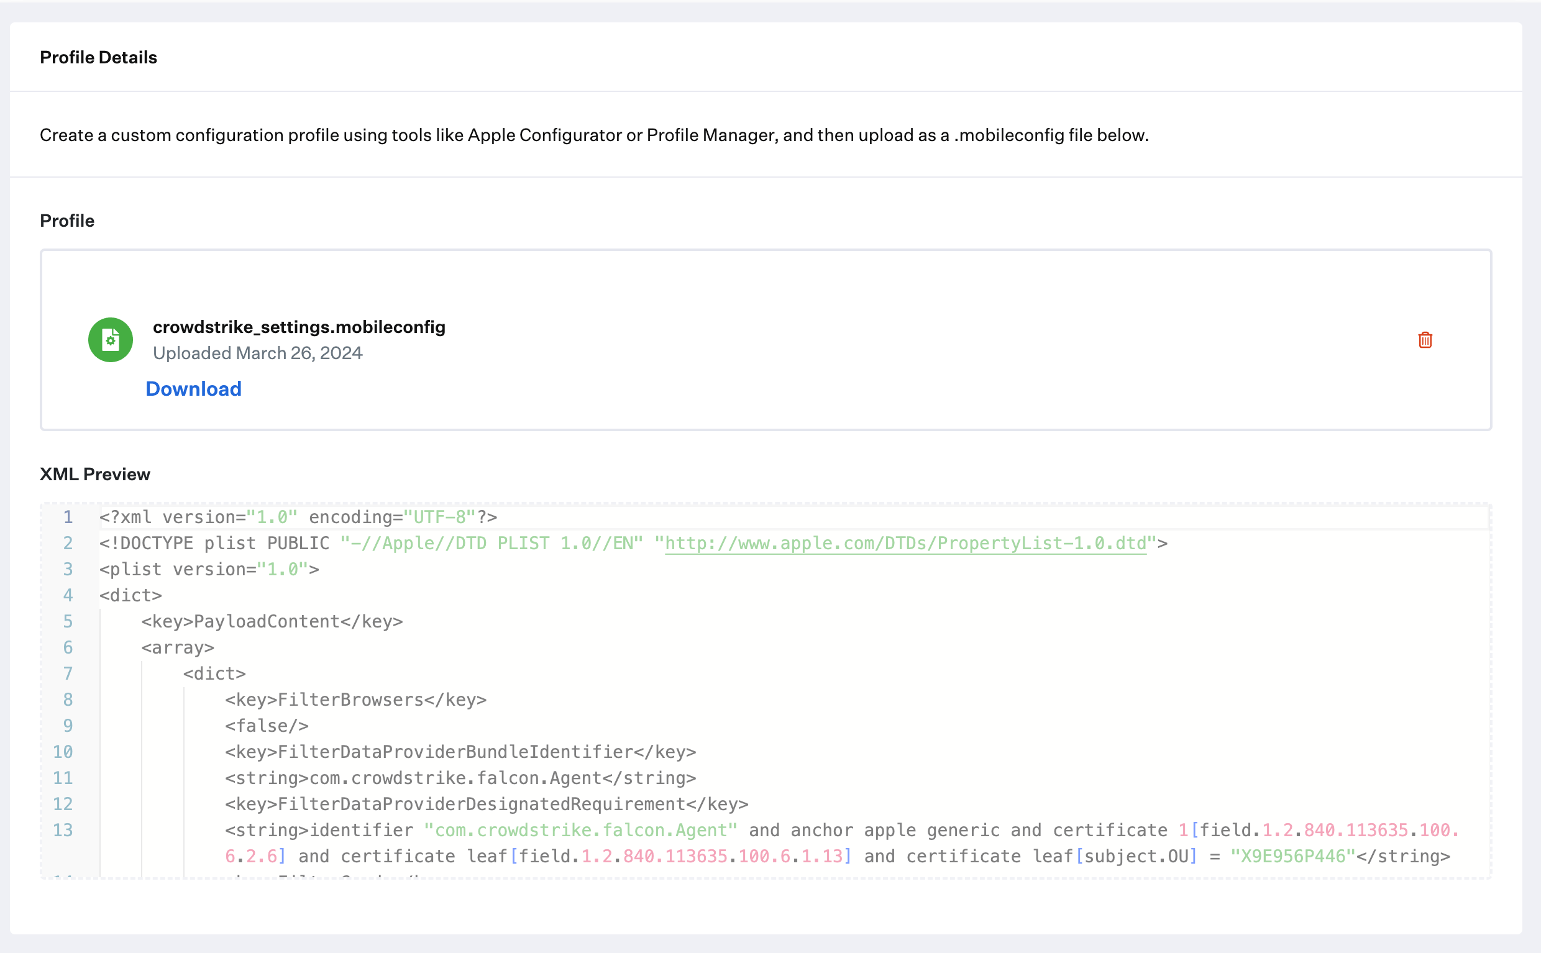The height and width of the screenshot is (953, 1541).
Task: Place cursor on the xml version line
Action: [x=298, y=518]
